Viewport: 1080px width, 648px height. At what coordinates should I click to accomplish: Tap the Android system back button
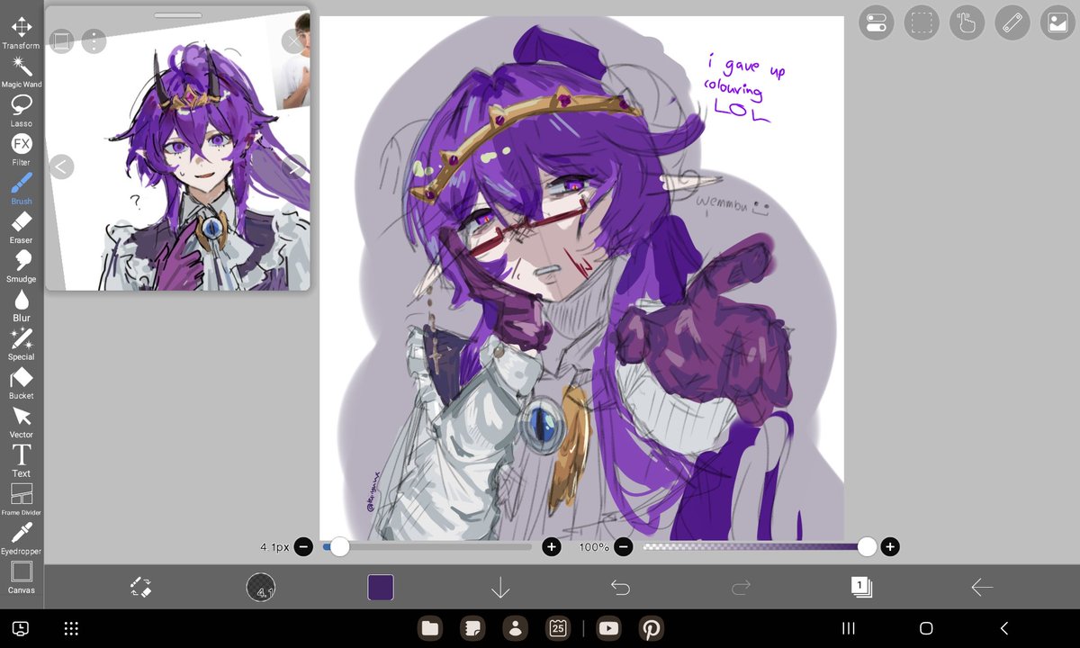[1004, 628]
